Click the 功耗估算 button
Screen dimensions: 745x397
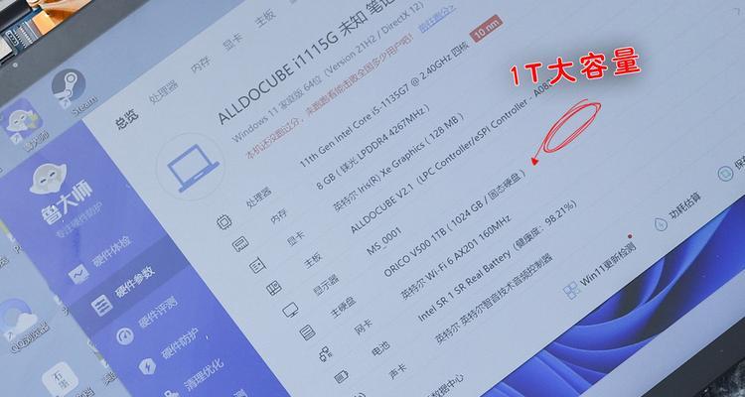[x=677, y=211]
